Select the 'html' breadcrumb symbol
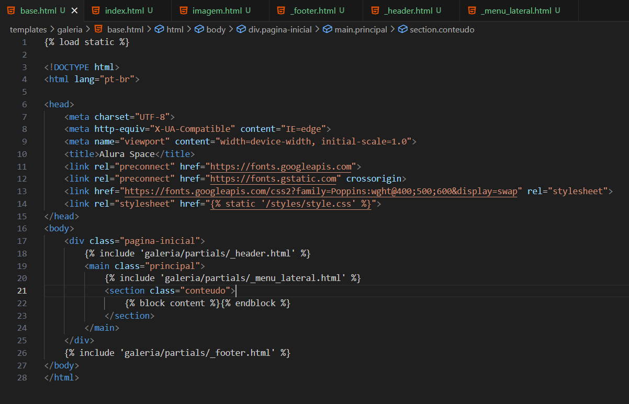Viewport: 629px width, 404px height. coord(175,30)
